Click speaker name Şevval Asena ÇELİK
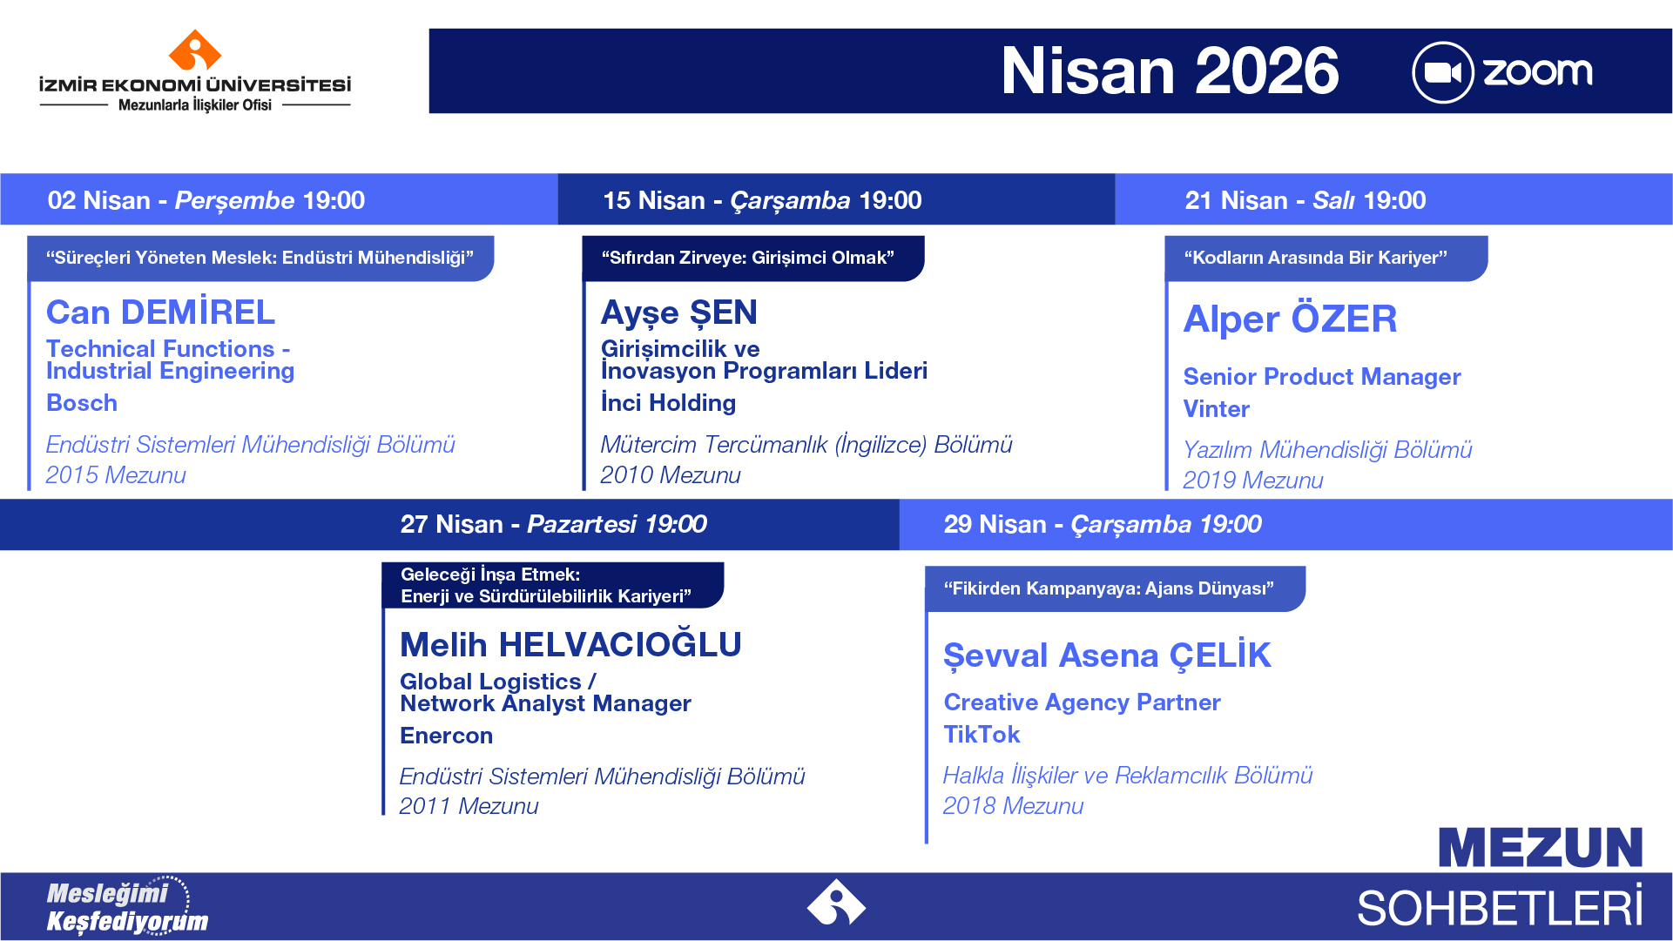 pyautogui.click(x=1107, y=655)
